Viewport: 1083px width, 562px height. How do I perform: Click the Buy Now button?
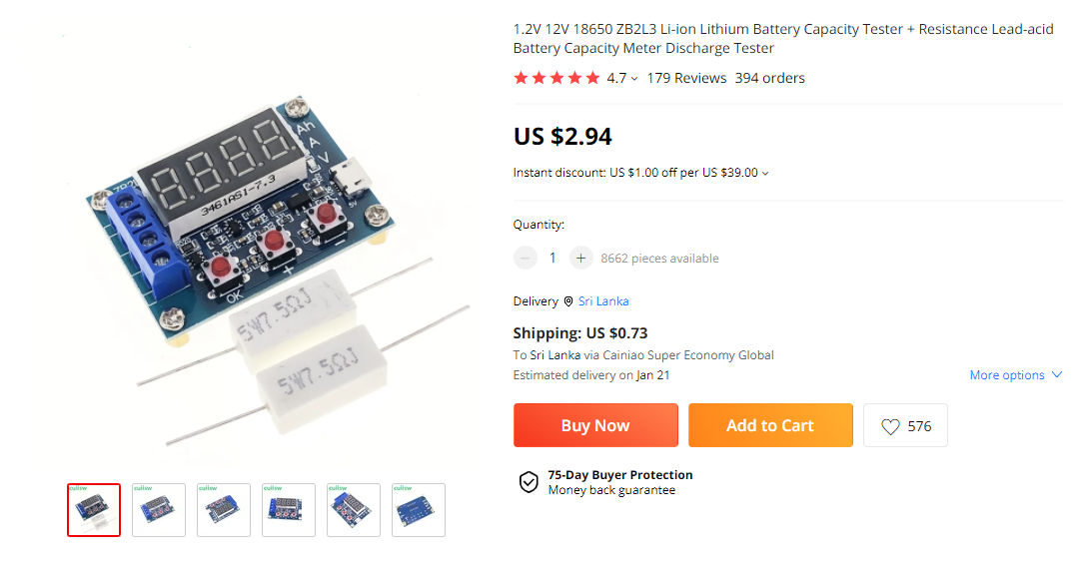point(595,425)
